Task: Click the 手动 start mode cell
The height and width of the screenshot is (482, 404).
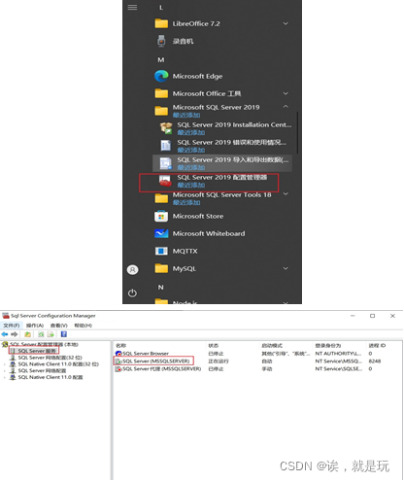Action: pos(267,369)
